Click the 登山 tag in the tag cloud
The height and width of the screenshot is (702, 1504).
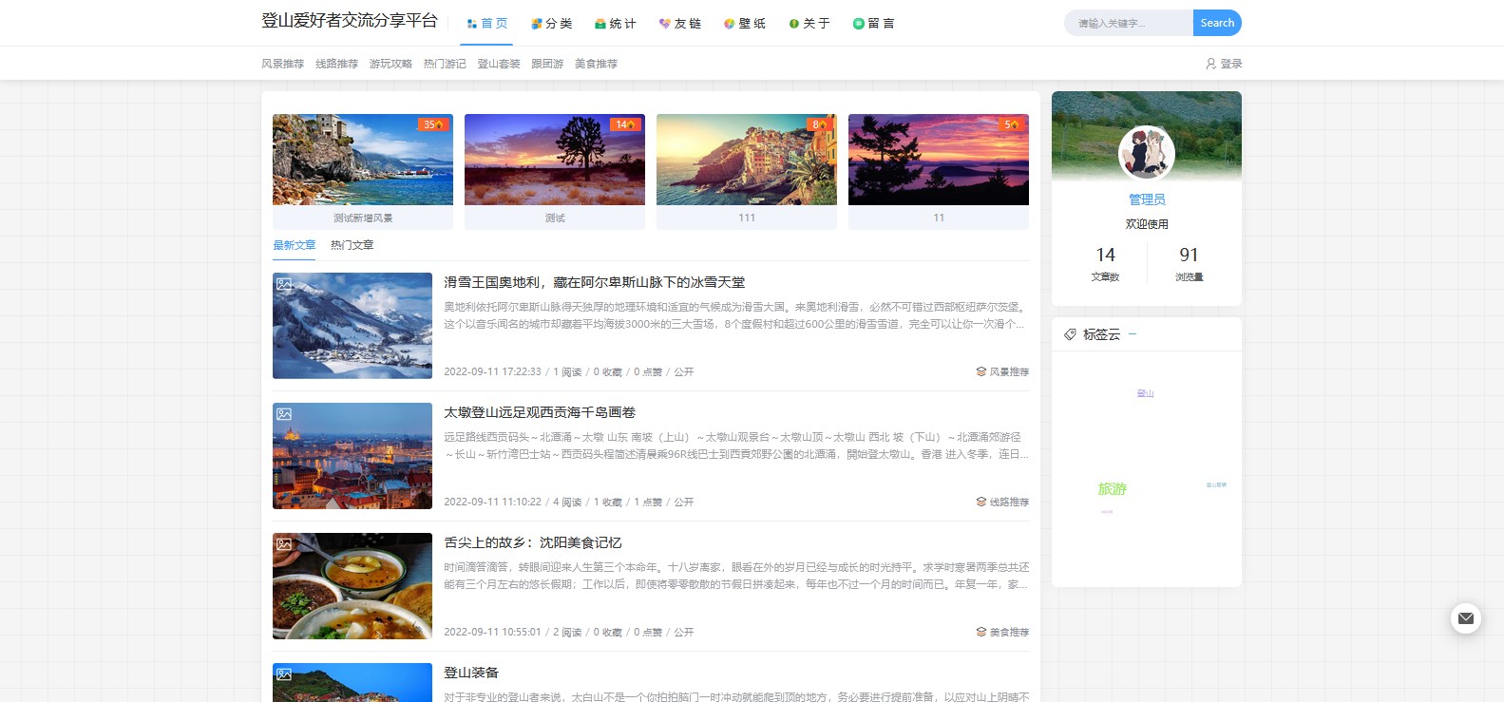click(1146, 393)
